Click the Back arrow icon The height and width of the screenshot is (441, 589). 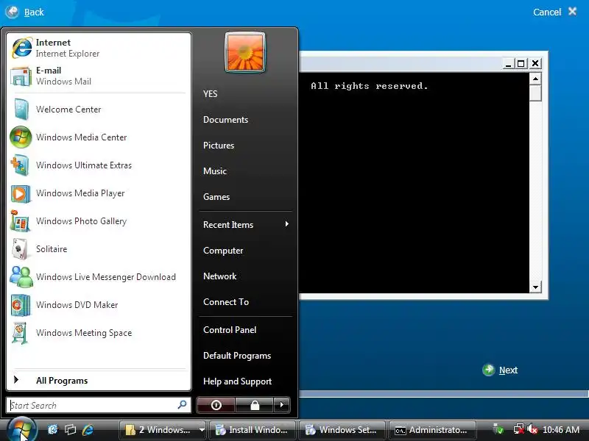(12, 12)
